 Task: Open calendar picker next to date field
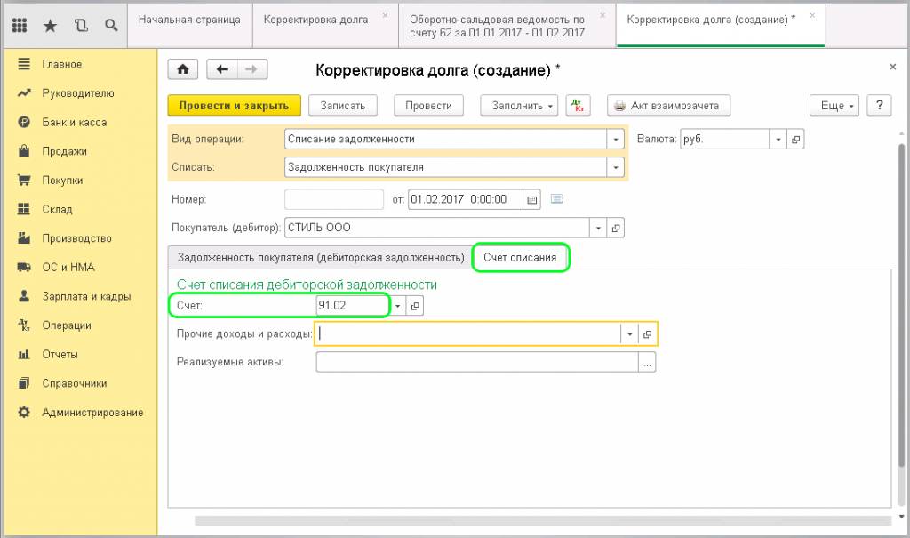click(x=531, y=199)
